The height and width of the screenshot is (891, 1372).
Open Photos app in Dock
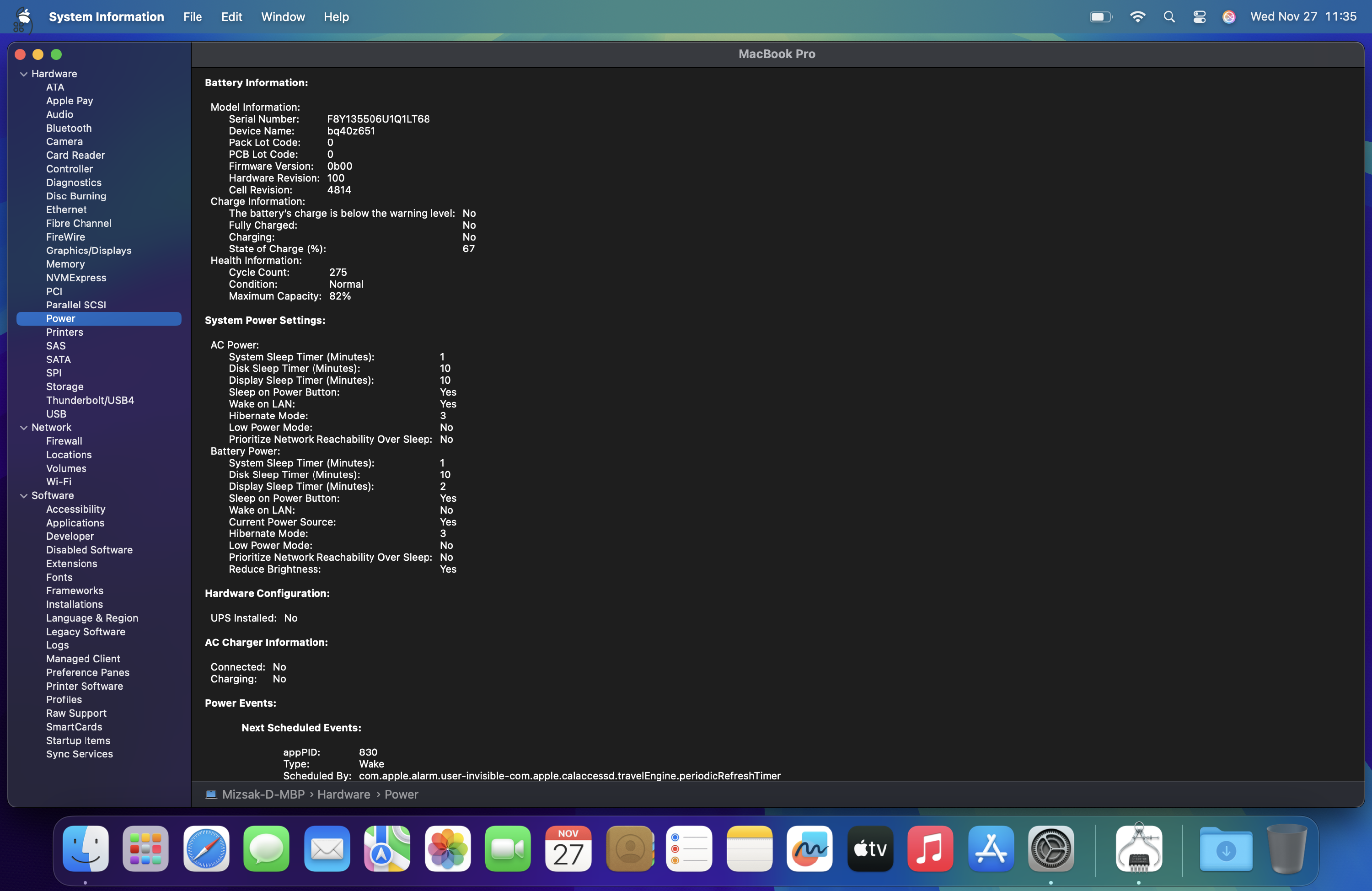[x=447, y=848]
